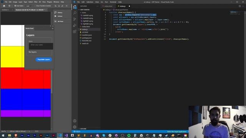
Task: Open the Run and Debug view
Action: tap(75, 25)
